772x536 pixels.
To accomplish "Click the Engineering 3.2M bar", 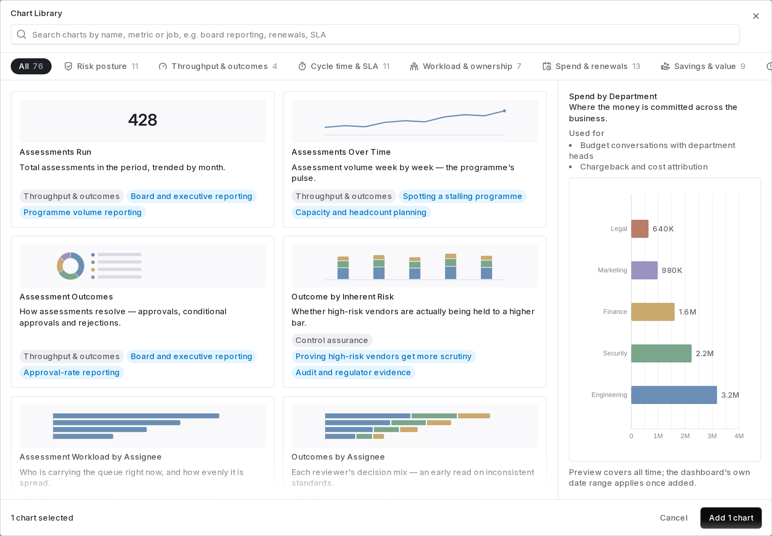I will coord(674,395).
